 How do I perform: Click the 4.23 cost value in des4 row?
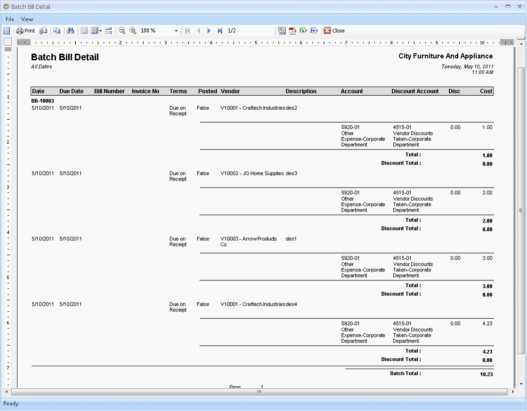click(487, 323)
